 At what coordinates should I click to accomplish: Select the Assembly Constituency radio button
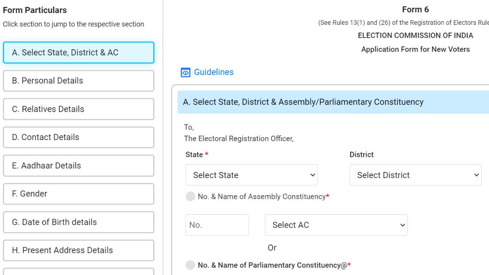click(x=190, y=196)
